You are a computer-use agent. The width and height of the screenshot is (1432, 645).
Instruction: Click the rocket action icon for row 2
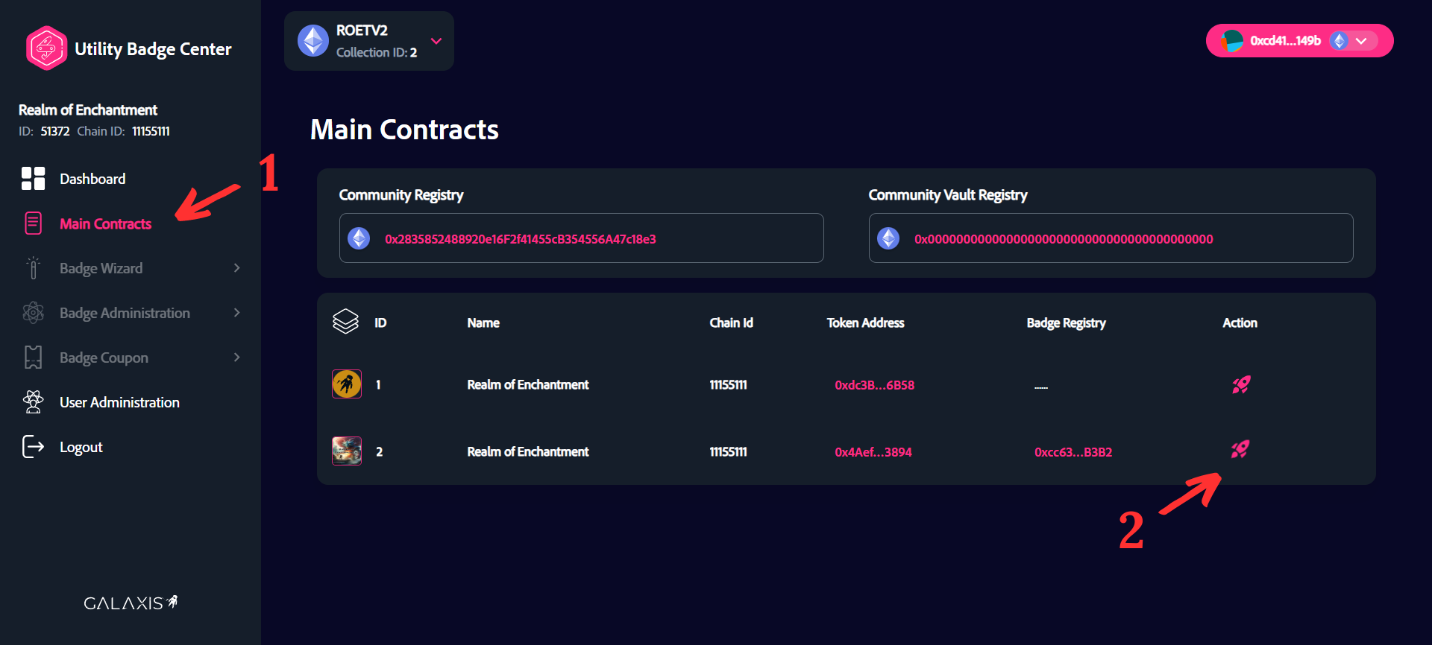click(1240, 450)
